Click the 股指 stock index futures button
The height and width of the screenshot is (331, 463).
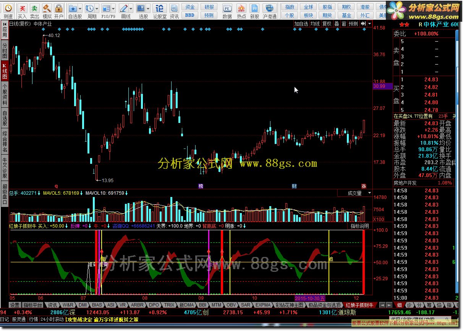point(327,6)
